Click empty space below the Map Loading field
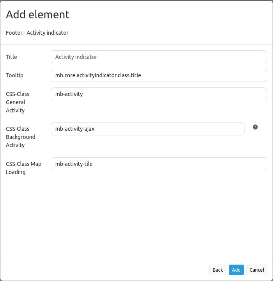Viewport: 273px width, 281px height. (x=136, y=215)
